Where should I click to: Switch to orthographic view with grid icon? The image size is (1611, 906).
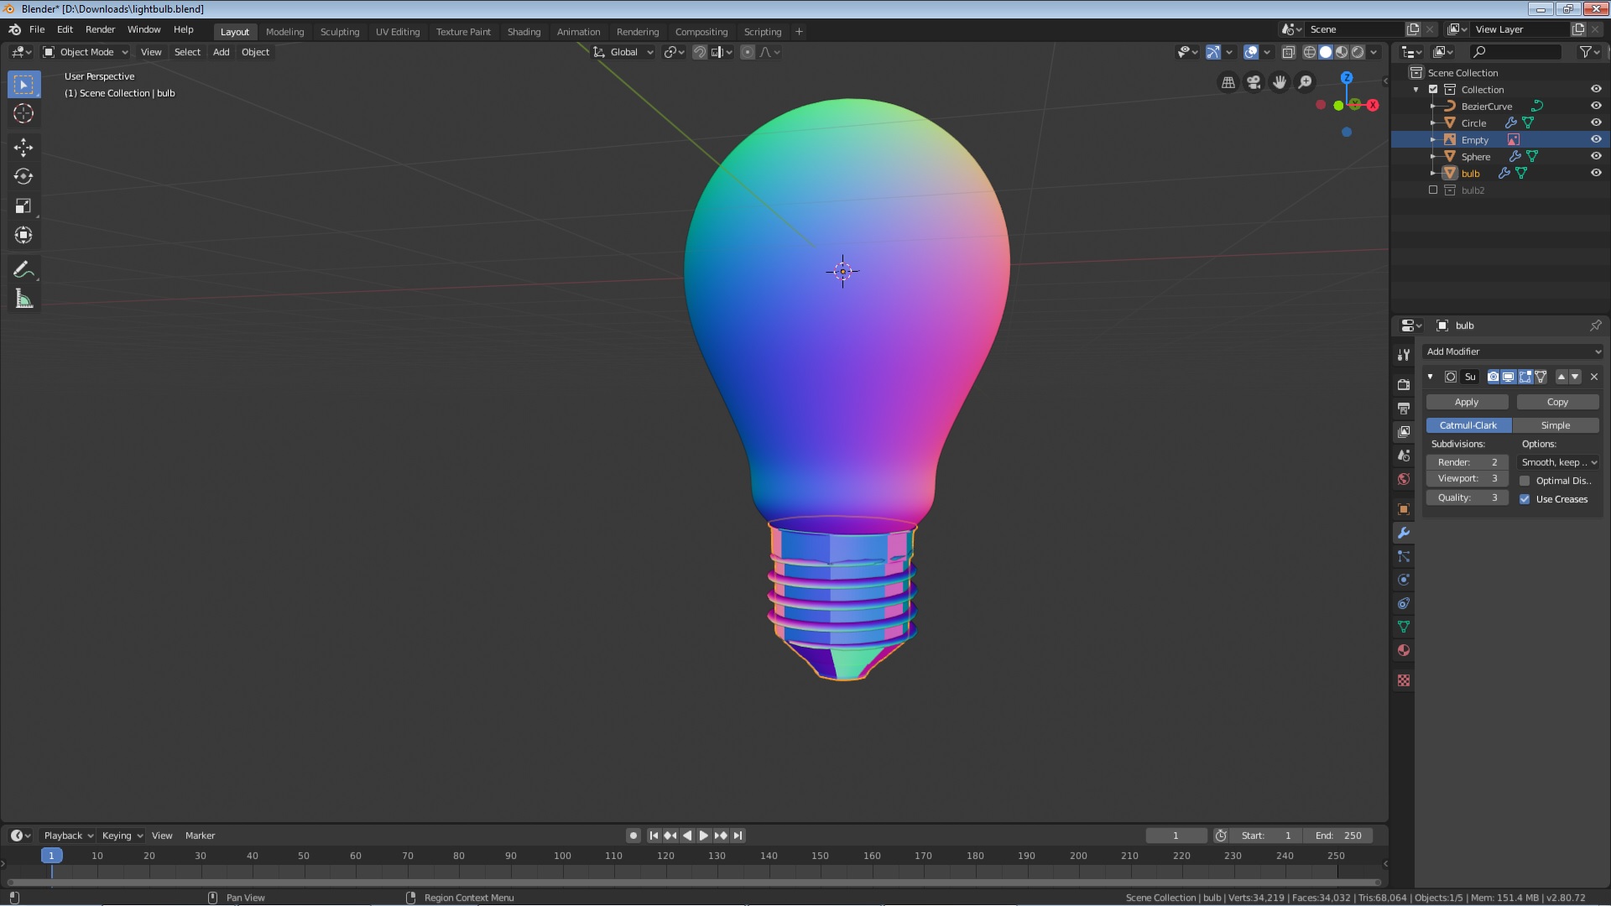click(1228, 82)
